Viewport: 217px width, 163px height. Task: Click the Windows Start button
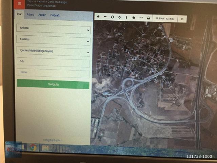coord(23,147)
